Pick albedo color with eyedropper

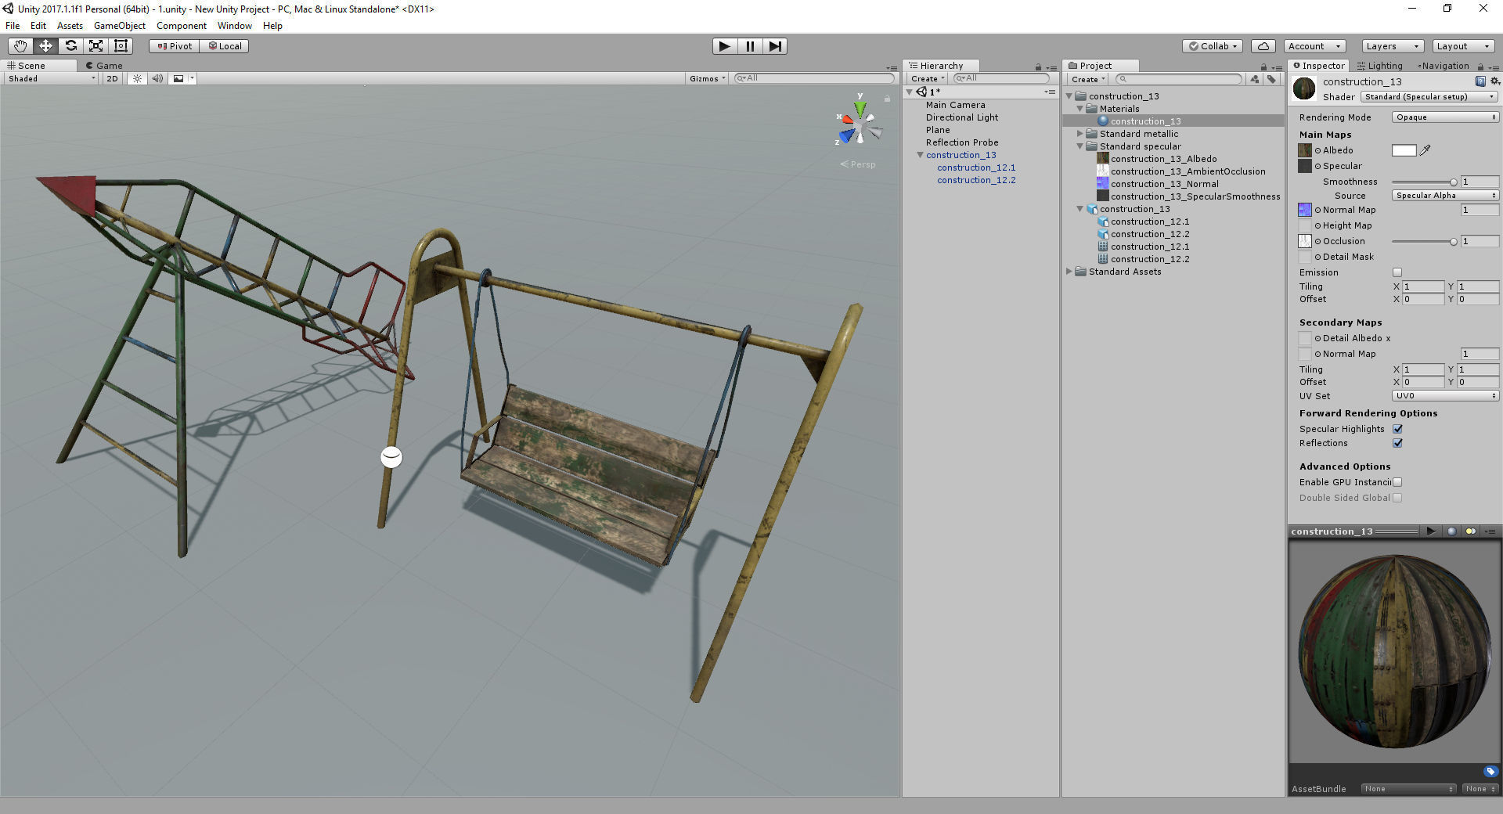[x=1426, y=150]
